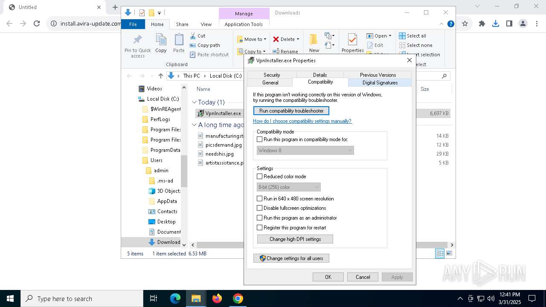Click Copy path in ribbon
Screen dimensions: 546x307
point(205,45)
